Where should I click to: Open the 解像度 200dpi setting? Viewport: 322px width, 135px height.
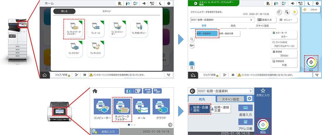(x=284, y=53)
